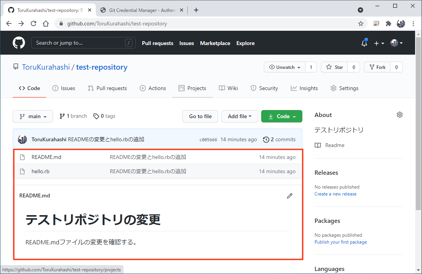Open the green Code download dropdown
This screenshot has height=274, width=422.
click(x=282, y=116)
